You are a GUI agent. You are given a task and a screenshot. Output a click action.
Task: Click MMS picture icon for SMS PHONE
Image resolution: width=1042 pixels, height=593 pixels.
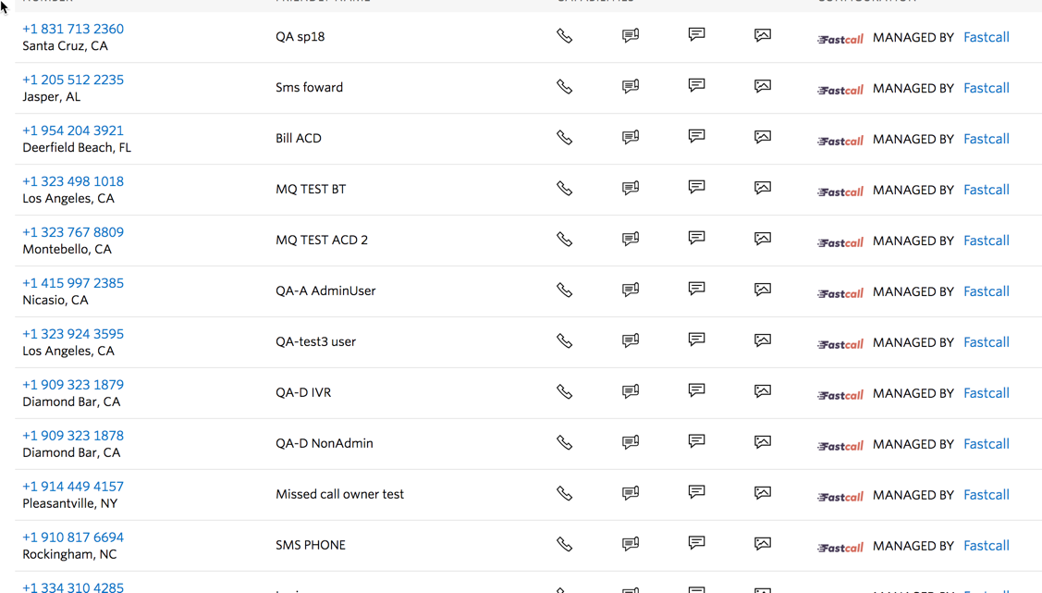763,543
